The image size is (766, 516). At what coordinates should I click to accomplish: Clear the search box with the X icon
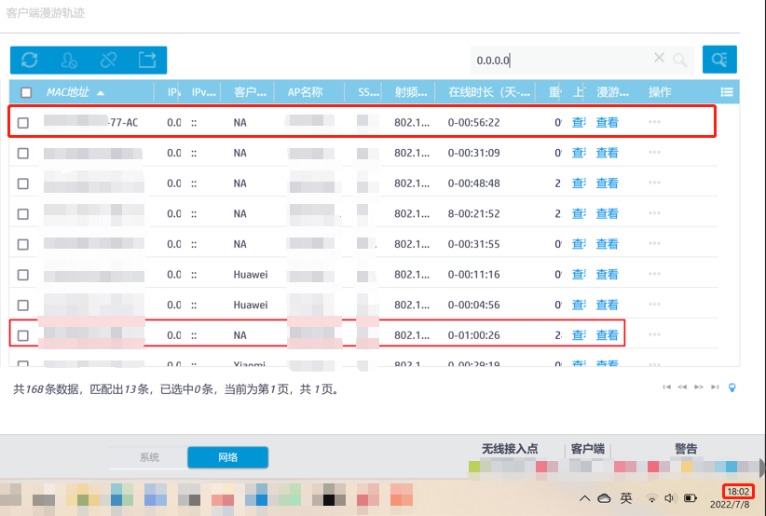click(660, 59)
